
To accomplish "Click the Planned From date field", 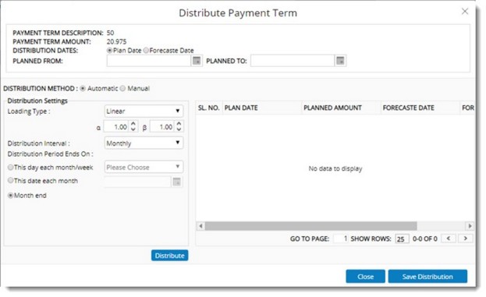I will tap(149, 61).
